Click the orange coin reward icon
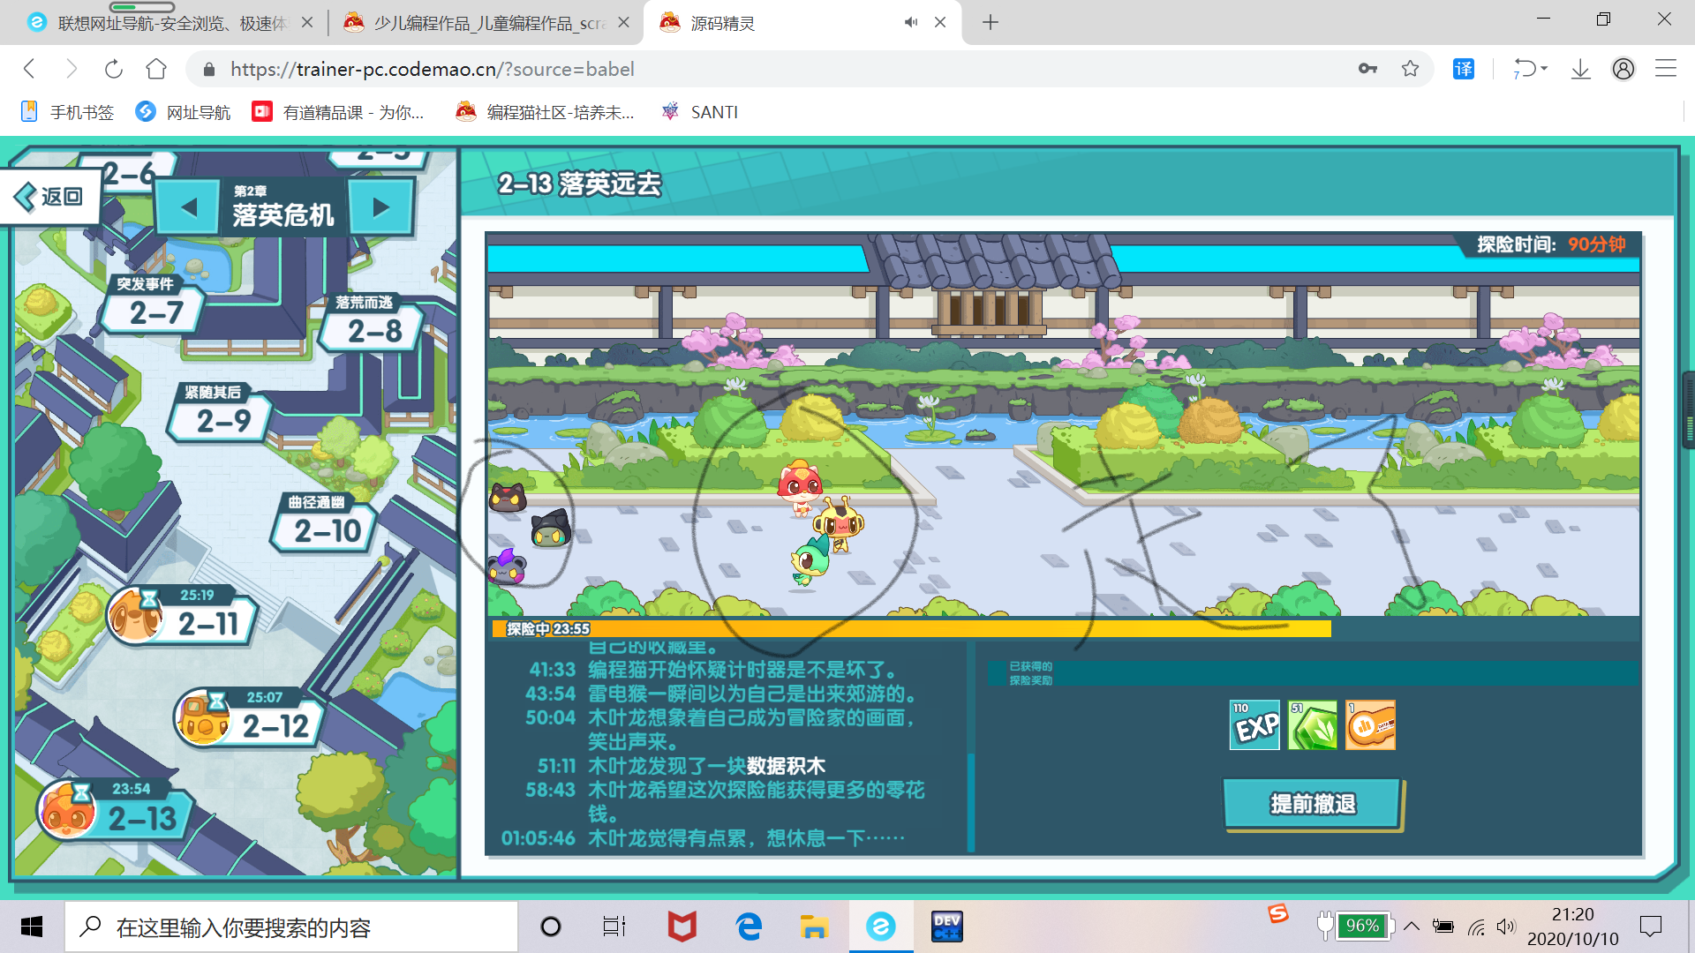 (1370, 725)
